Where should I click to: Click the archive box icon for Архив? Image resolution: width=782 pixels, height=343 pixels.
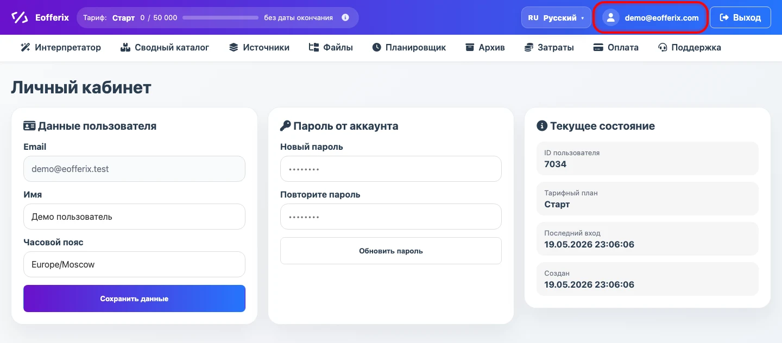click(x=470, y=47)
